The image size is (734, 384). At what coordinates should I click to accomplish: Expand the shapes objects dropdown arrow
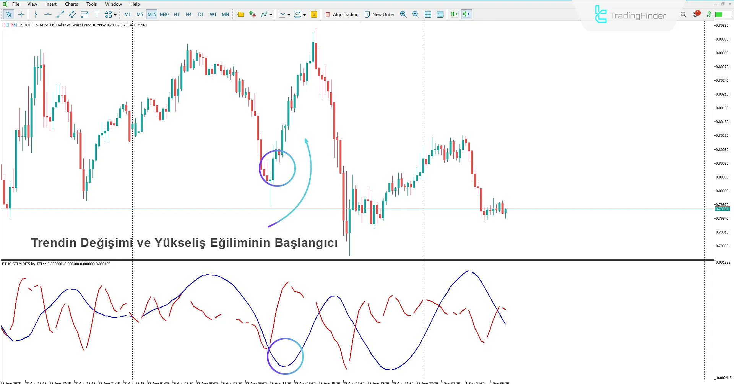point(115,15)
